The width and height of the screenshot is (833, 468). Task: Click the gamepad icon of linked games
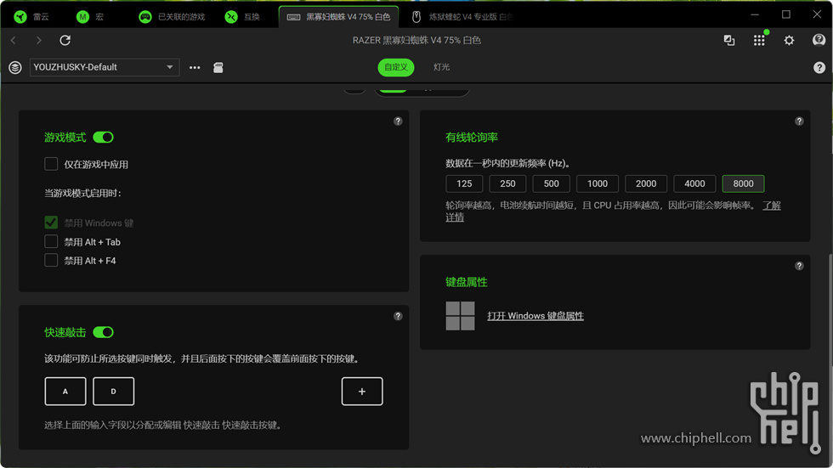(x=145, y=17)
